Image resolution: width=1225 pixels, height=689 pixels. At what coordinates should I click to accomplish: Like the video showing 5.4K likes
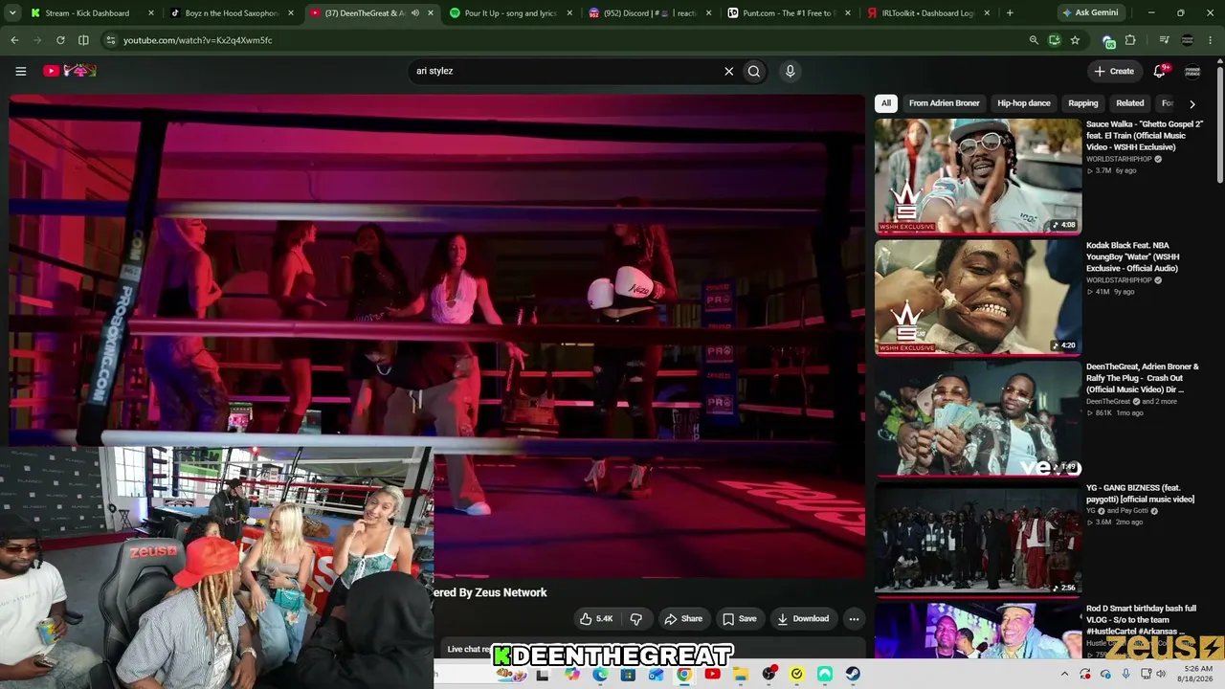596,619
